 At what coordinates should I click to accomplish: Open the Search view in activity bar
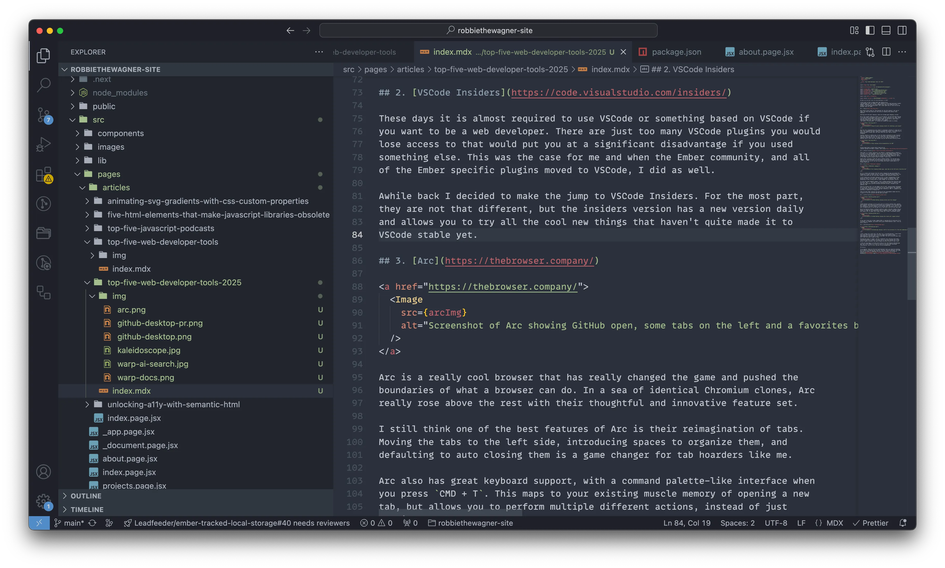pos(43,85)
